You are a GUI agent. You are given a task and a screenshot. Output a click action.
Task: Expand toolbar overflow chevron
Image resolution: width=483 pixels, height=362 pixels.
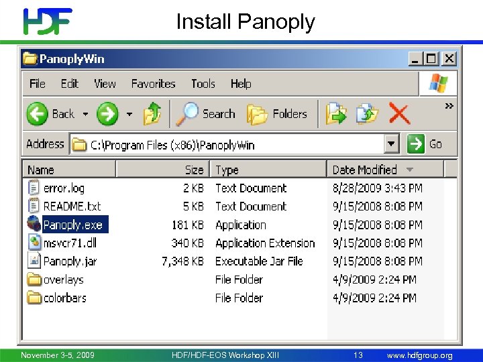[x=449, y=106]
